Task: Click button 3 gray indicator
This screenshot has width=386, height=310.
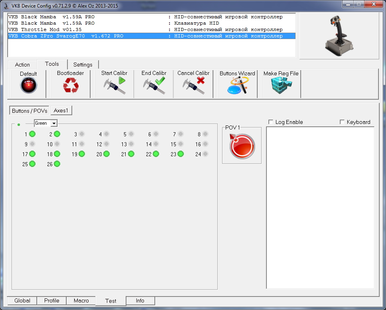Action: 82,134
